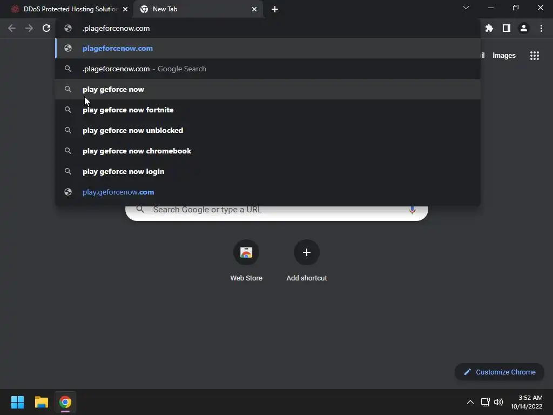
Task: Select the New Tab tab
Action: pos(199,9)
